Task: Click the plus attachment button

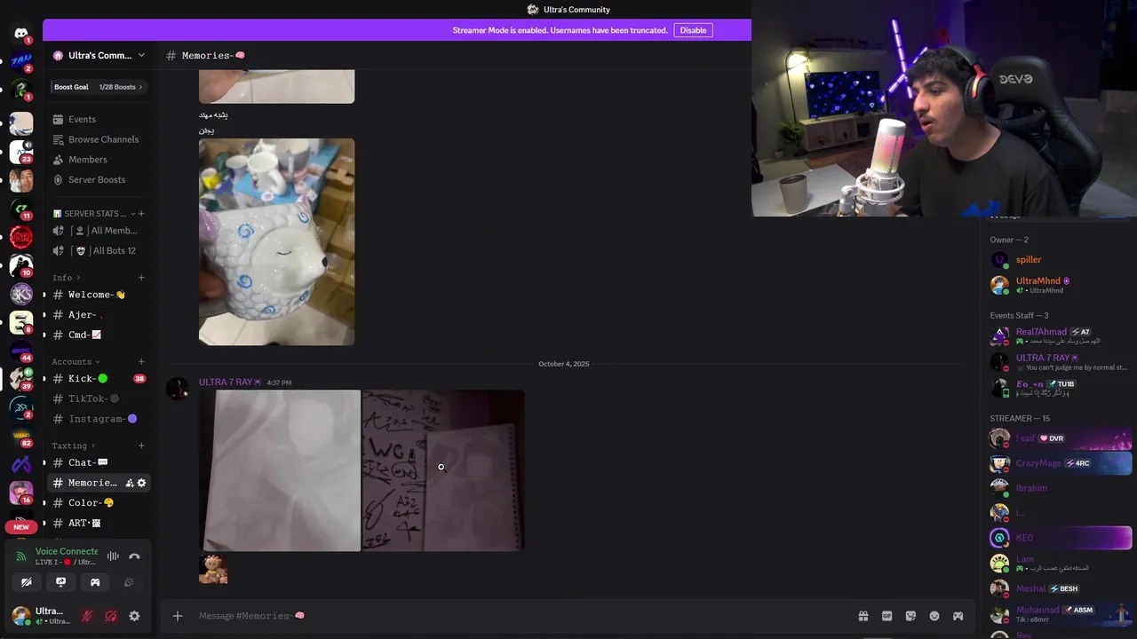Action: coord(178,616)
